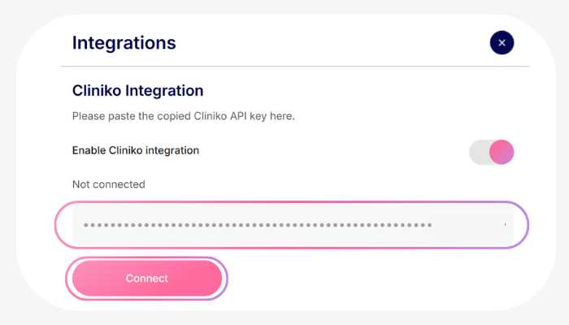The width and height of the screenshot is (569, 325).
Task: Click the "Please paste the copied Cliniko API key here." text
Action: (183, 116)
